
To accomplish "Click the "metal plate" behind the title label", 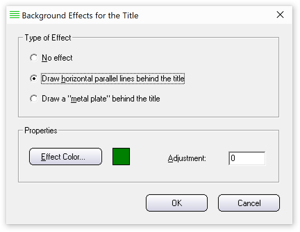I will pyautogui.click(x=101, y=99).
